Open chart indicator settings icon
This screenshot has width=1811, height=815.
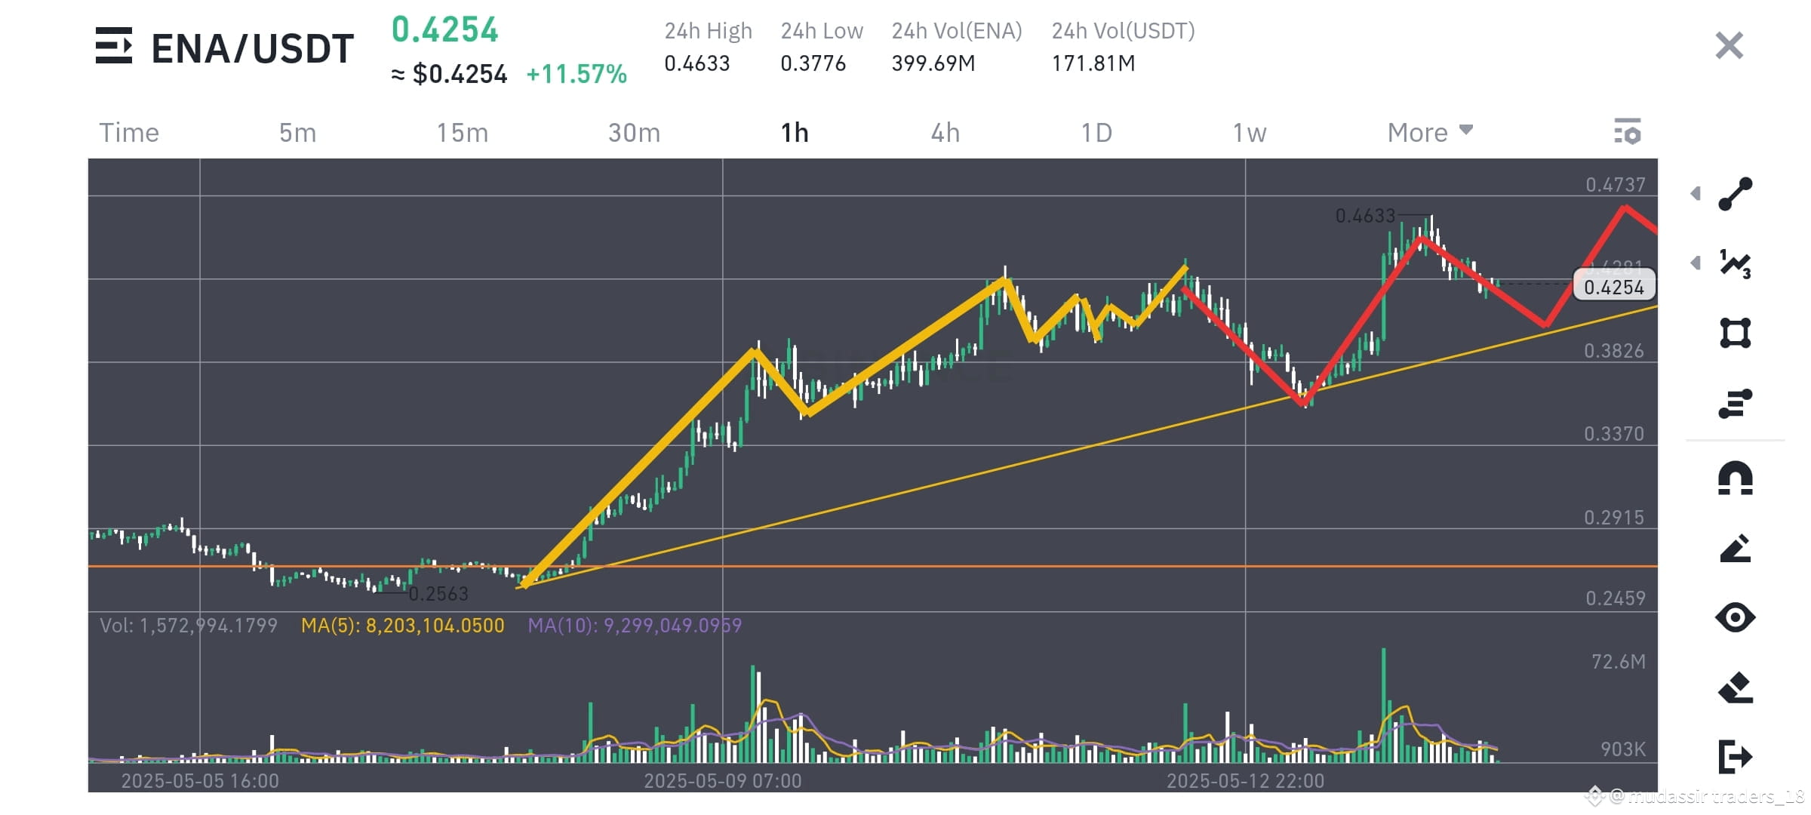pos(1628,131)
